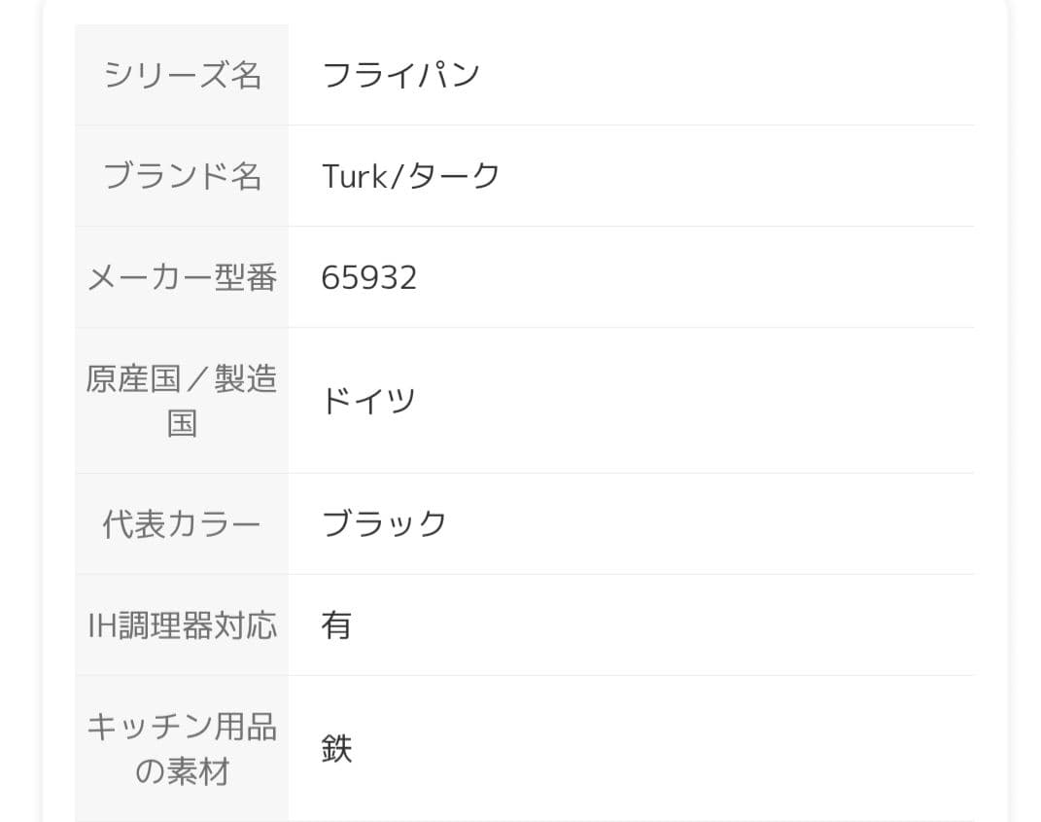Click the 代表カラー label cell
1041x822 pixels.
tap(182, 524)
